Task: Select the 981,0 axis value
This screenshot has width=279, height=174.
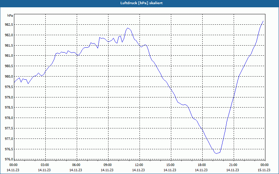Action: [x=9, y=56]
